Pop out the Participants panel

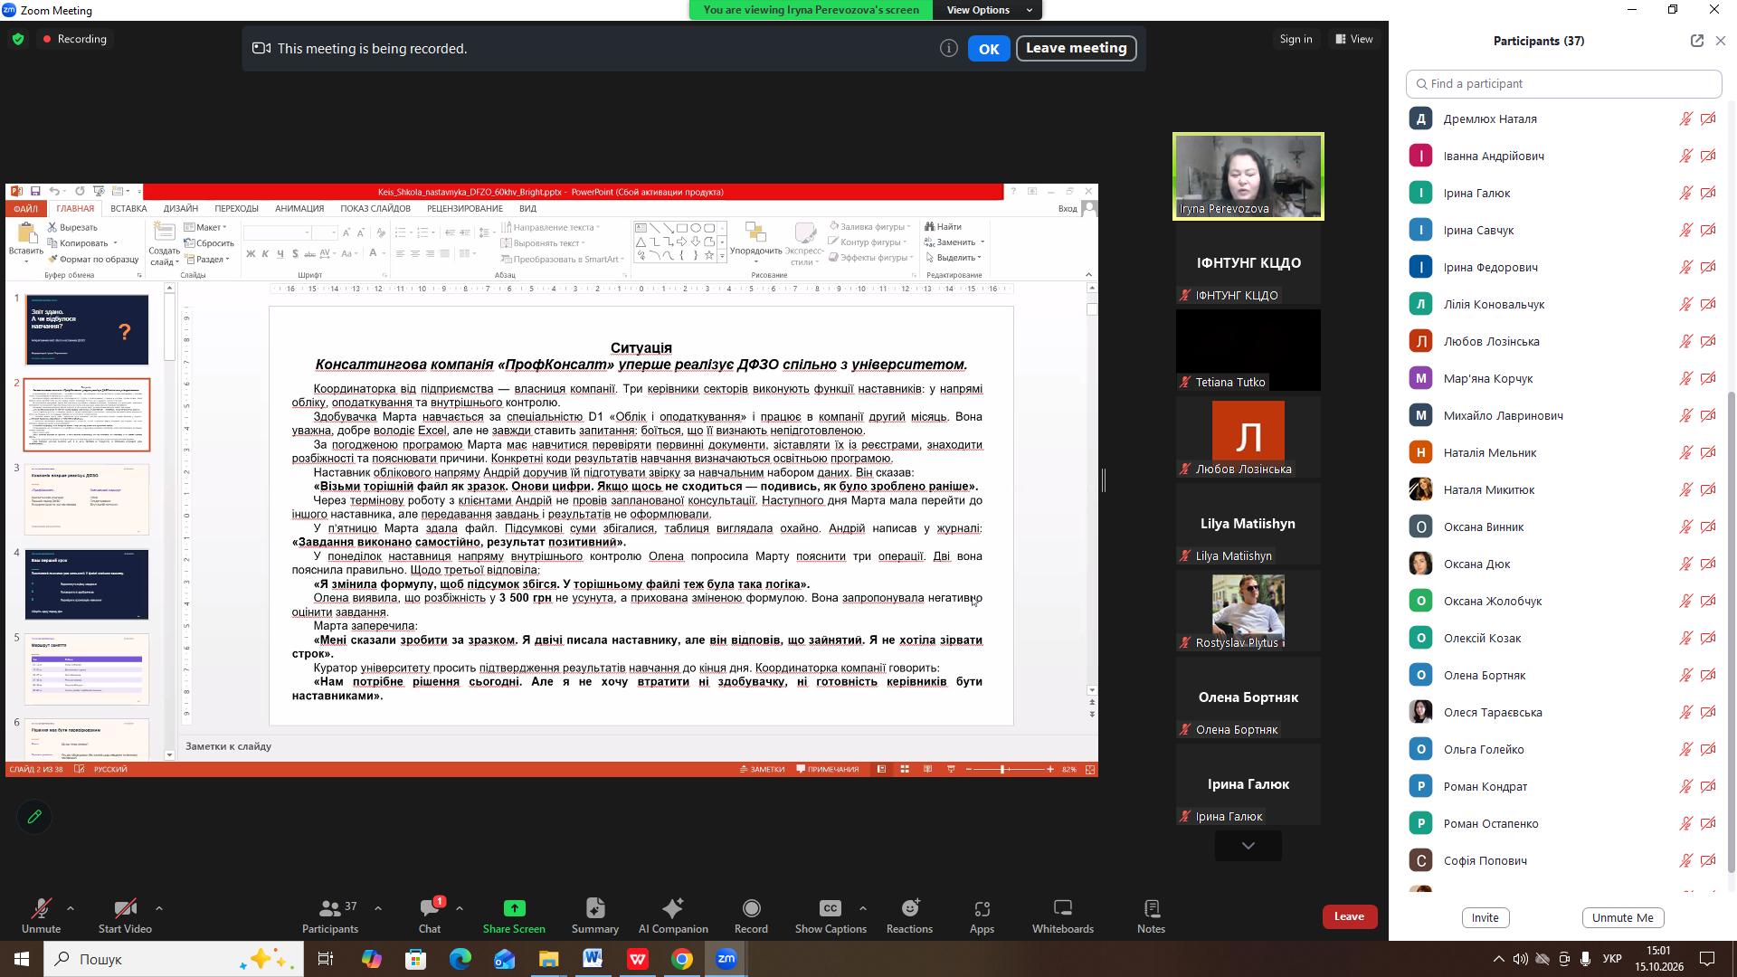pos(1696,41)
